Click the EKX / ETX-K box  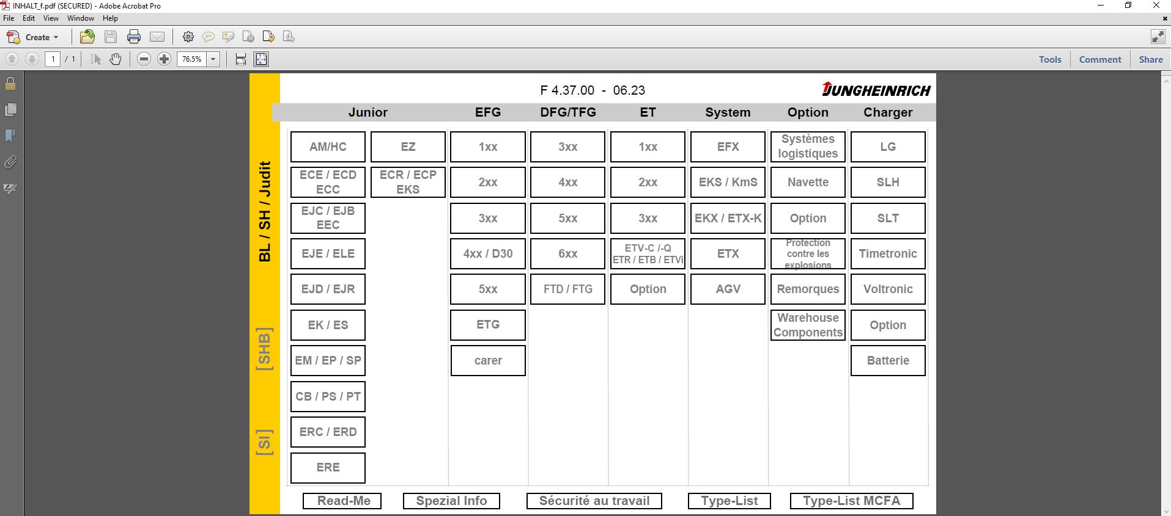[728, 218]
